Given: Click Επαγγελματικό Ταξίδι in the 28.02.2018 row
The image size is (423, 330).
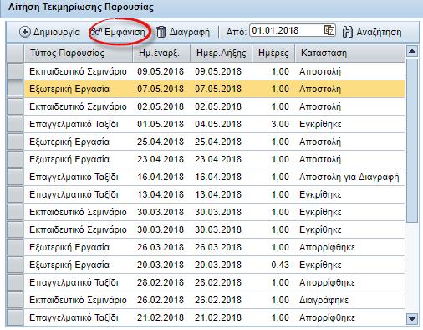Looking at the screenshot, I should (x=74, y=282).
